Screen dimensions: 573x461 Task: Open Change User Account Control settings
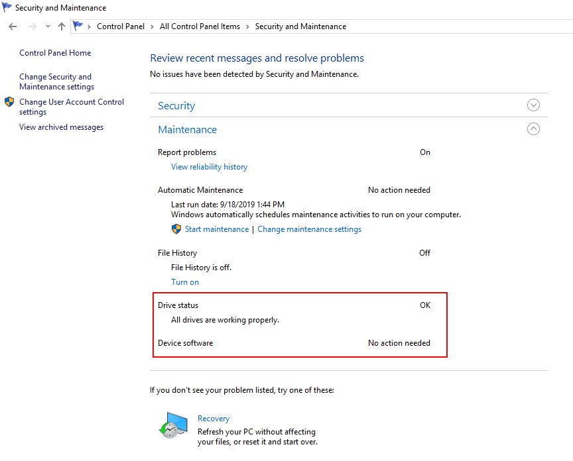pos(72,107)
